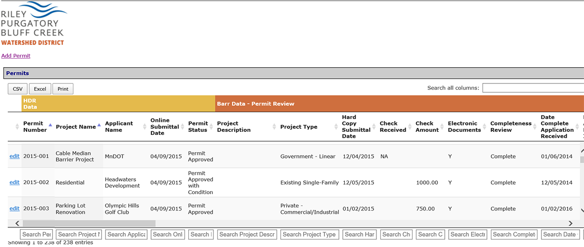This screenshot has width=584, height=247.
Task: Print the permits table
Action: (63, 89)
